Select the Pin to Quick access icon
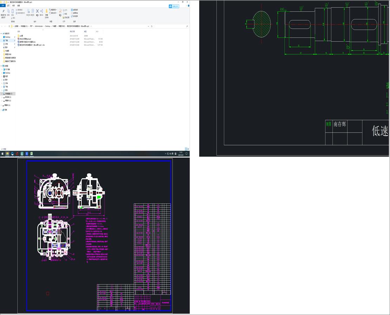 [x=4, y=11]
